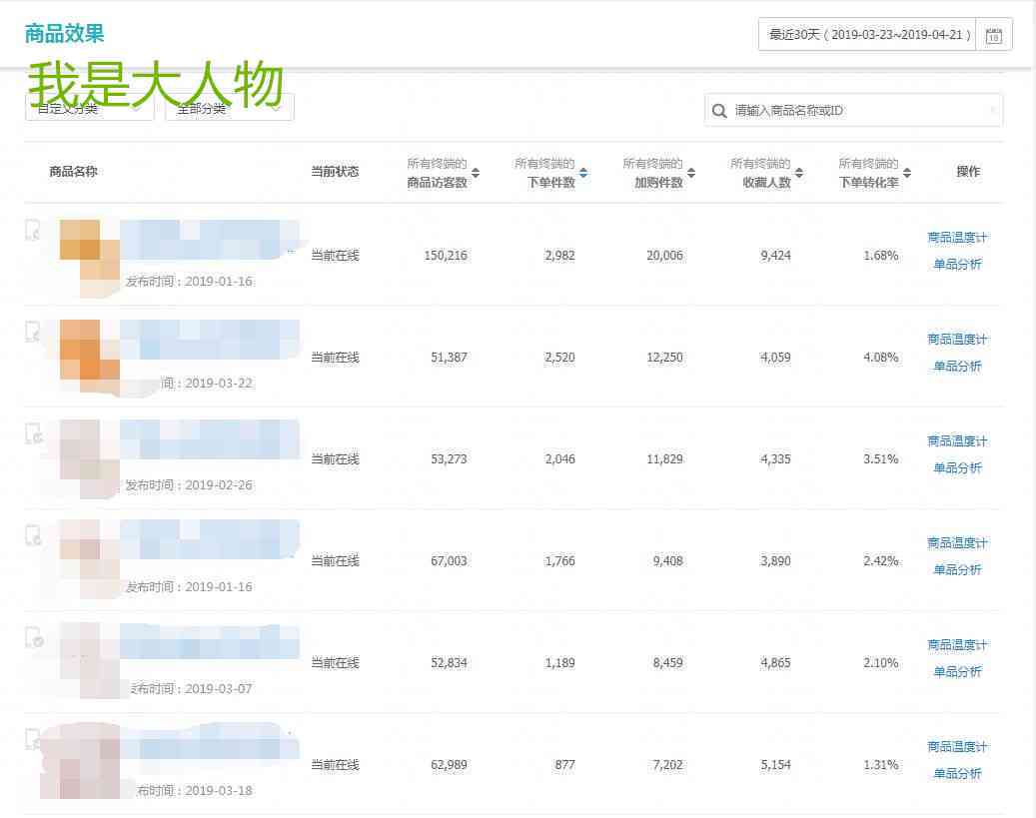Sort by 加购件数 column arrows

(x=691, y=173)
